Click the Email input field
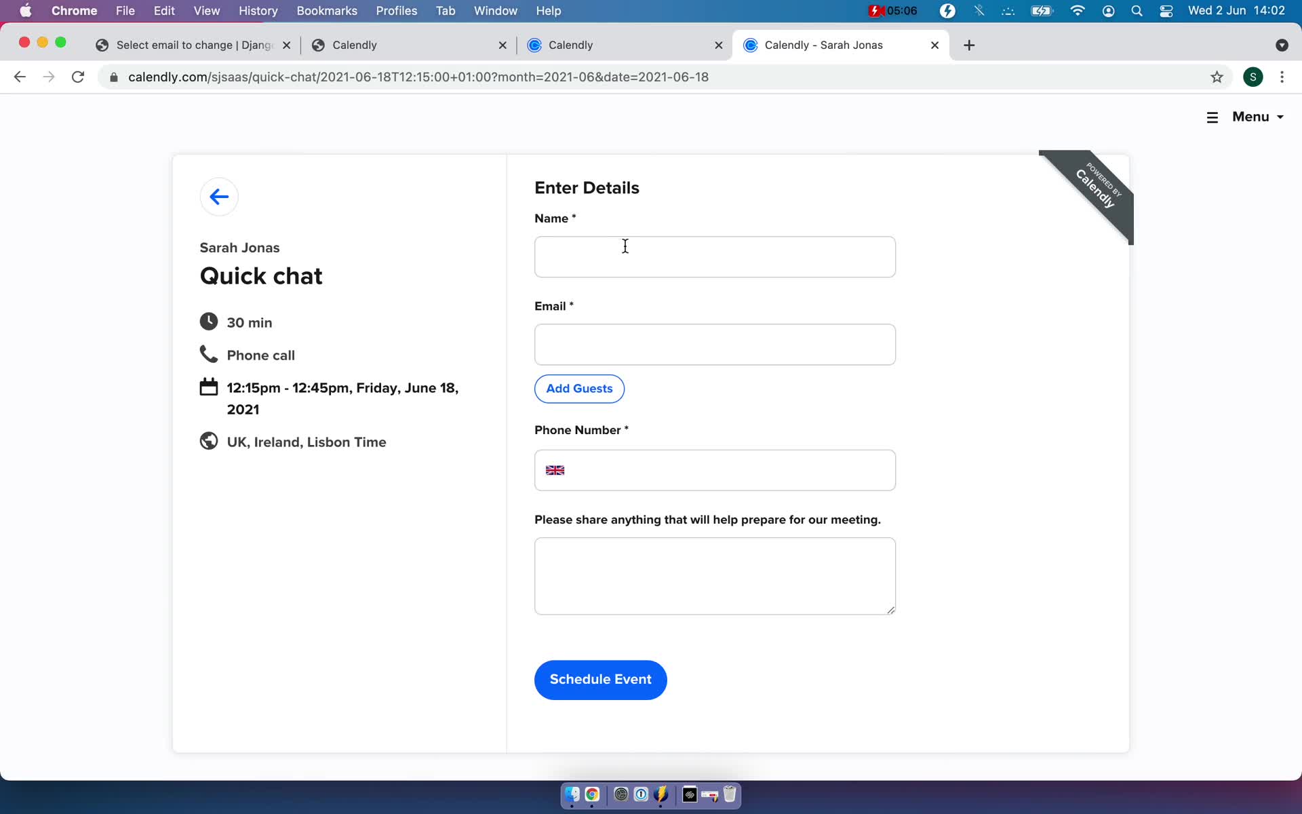The width and height of the screenshot is (1302, 814). click(x=714, y=344)
